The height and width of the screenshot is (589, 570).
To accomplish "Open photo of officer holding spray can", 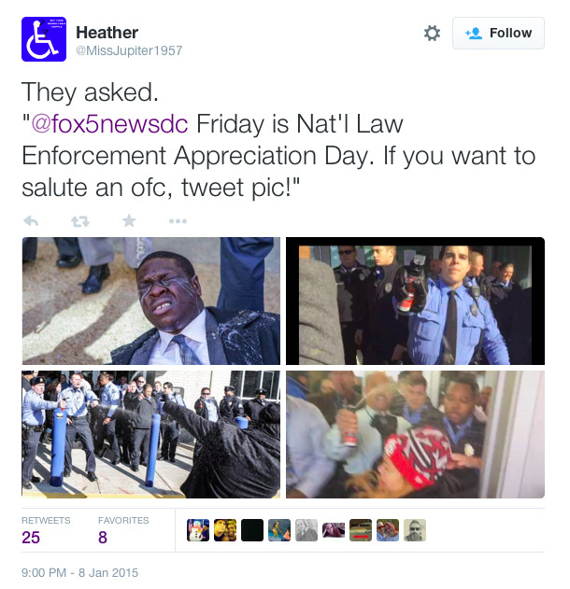I will (x=415, y=301).
